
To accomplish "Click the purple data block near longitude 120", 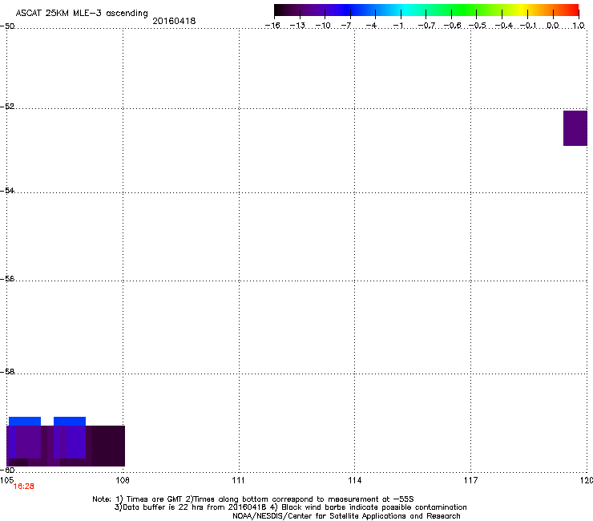I will tap(575, 128).
